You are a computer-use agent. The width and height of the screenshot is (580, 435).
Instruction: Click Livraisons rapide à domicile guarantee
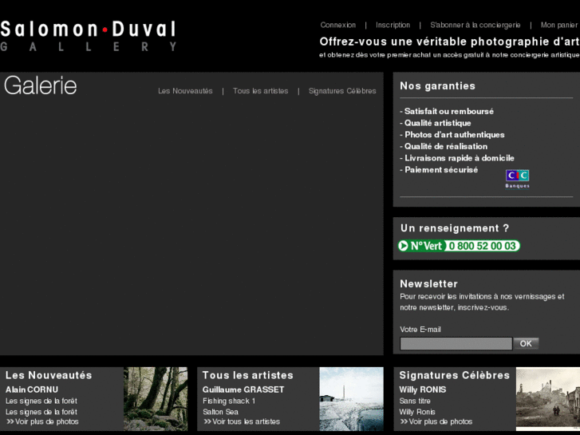pyautogui.click(x=457, y=158)
